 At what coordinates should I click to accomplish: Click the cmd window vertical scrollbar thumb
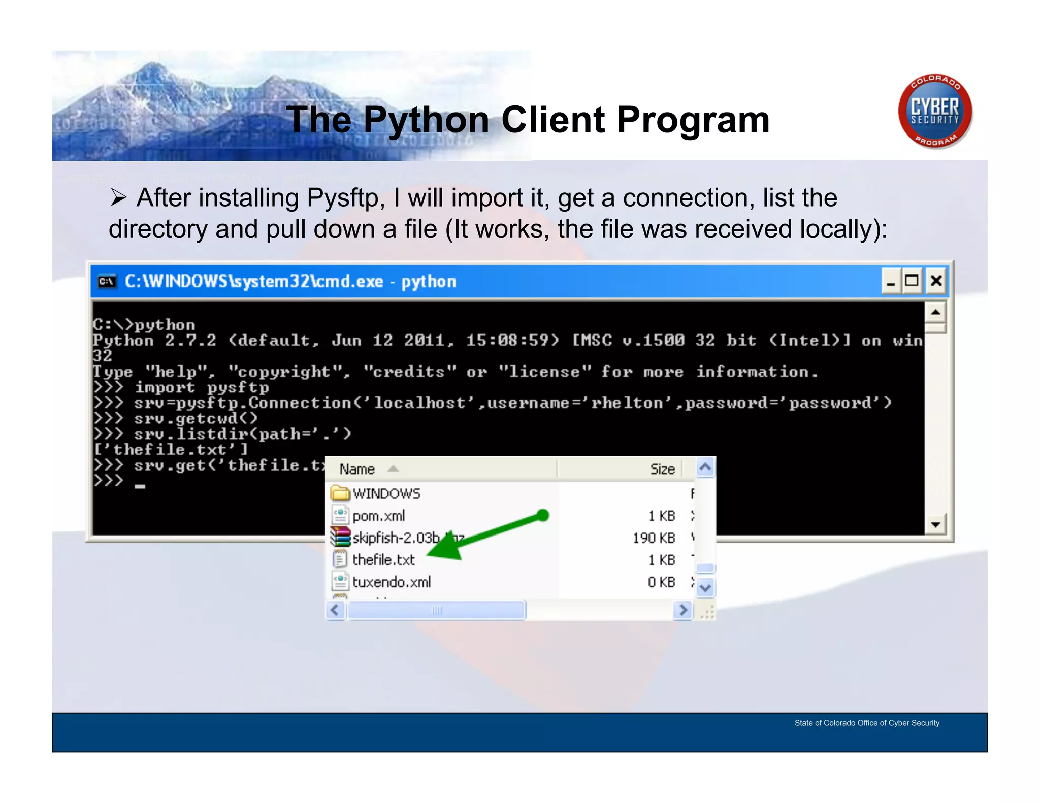click(x=935, y=328)
